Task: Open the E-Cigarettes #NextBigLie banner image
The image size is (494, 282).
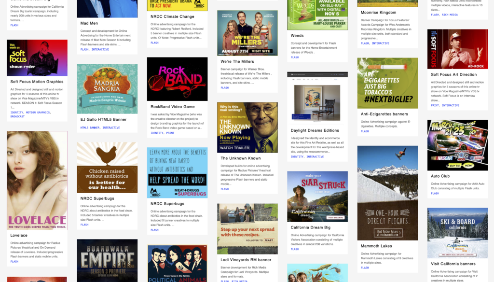Action: (387, 83)
